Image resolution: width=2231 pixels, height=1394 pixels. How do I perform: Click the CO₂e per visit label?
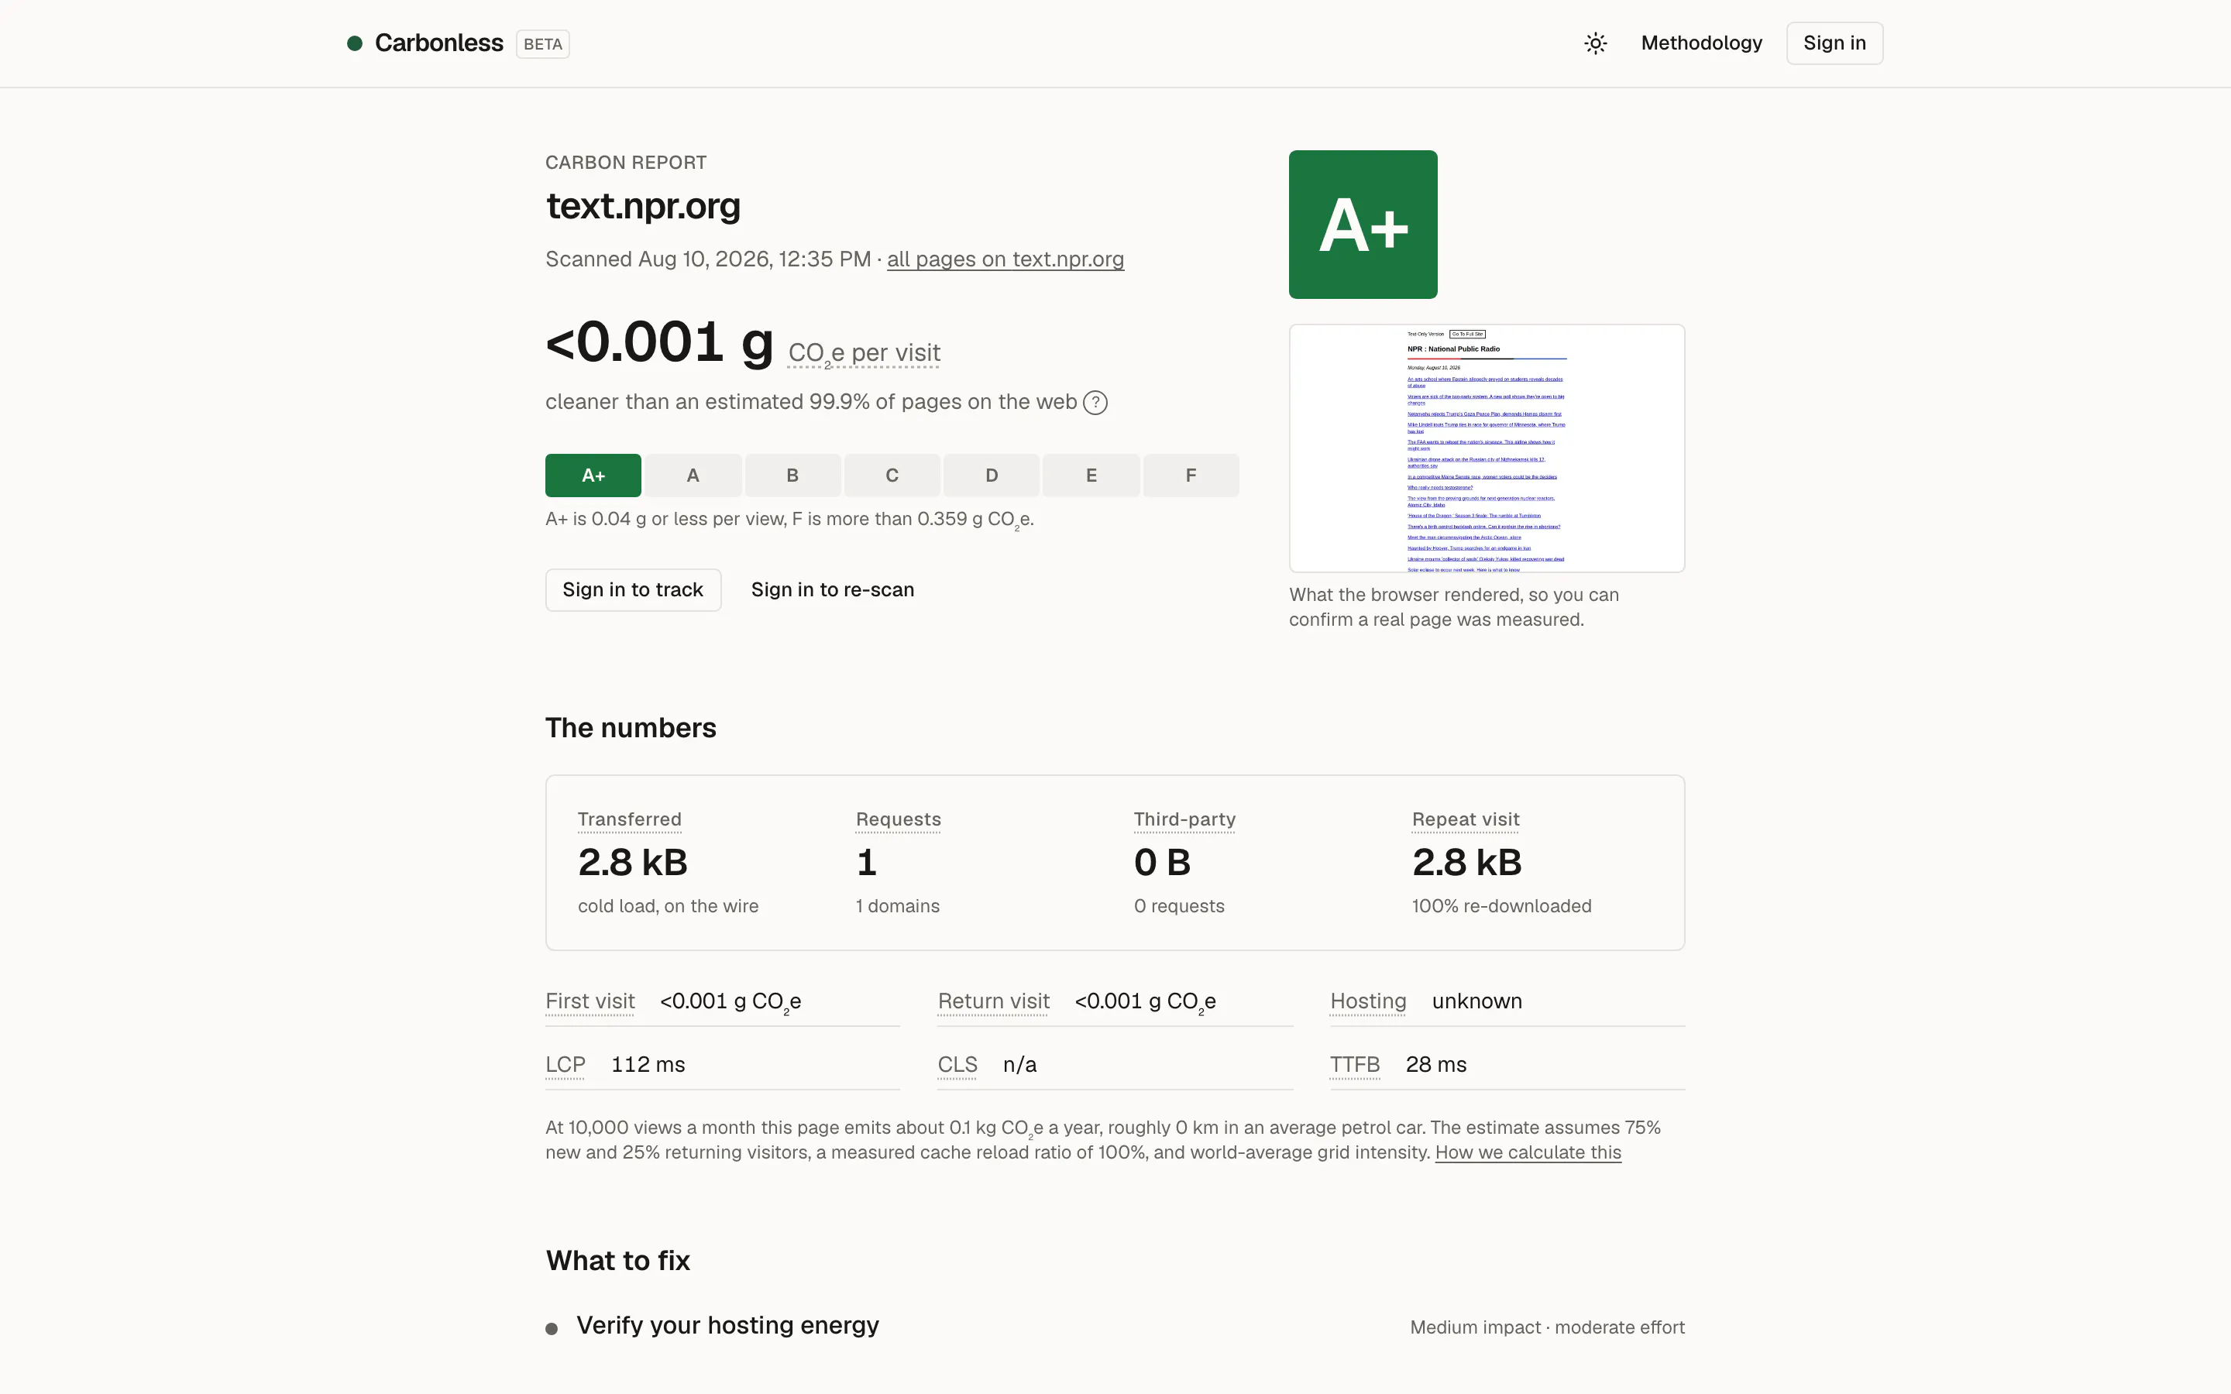864,354
